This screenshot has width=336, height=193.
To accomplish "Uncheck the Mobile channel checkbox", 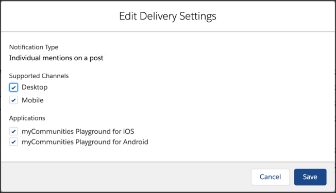I will pos(13,100).
